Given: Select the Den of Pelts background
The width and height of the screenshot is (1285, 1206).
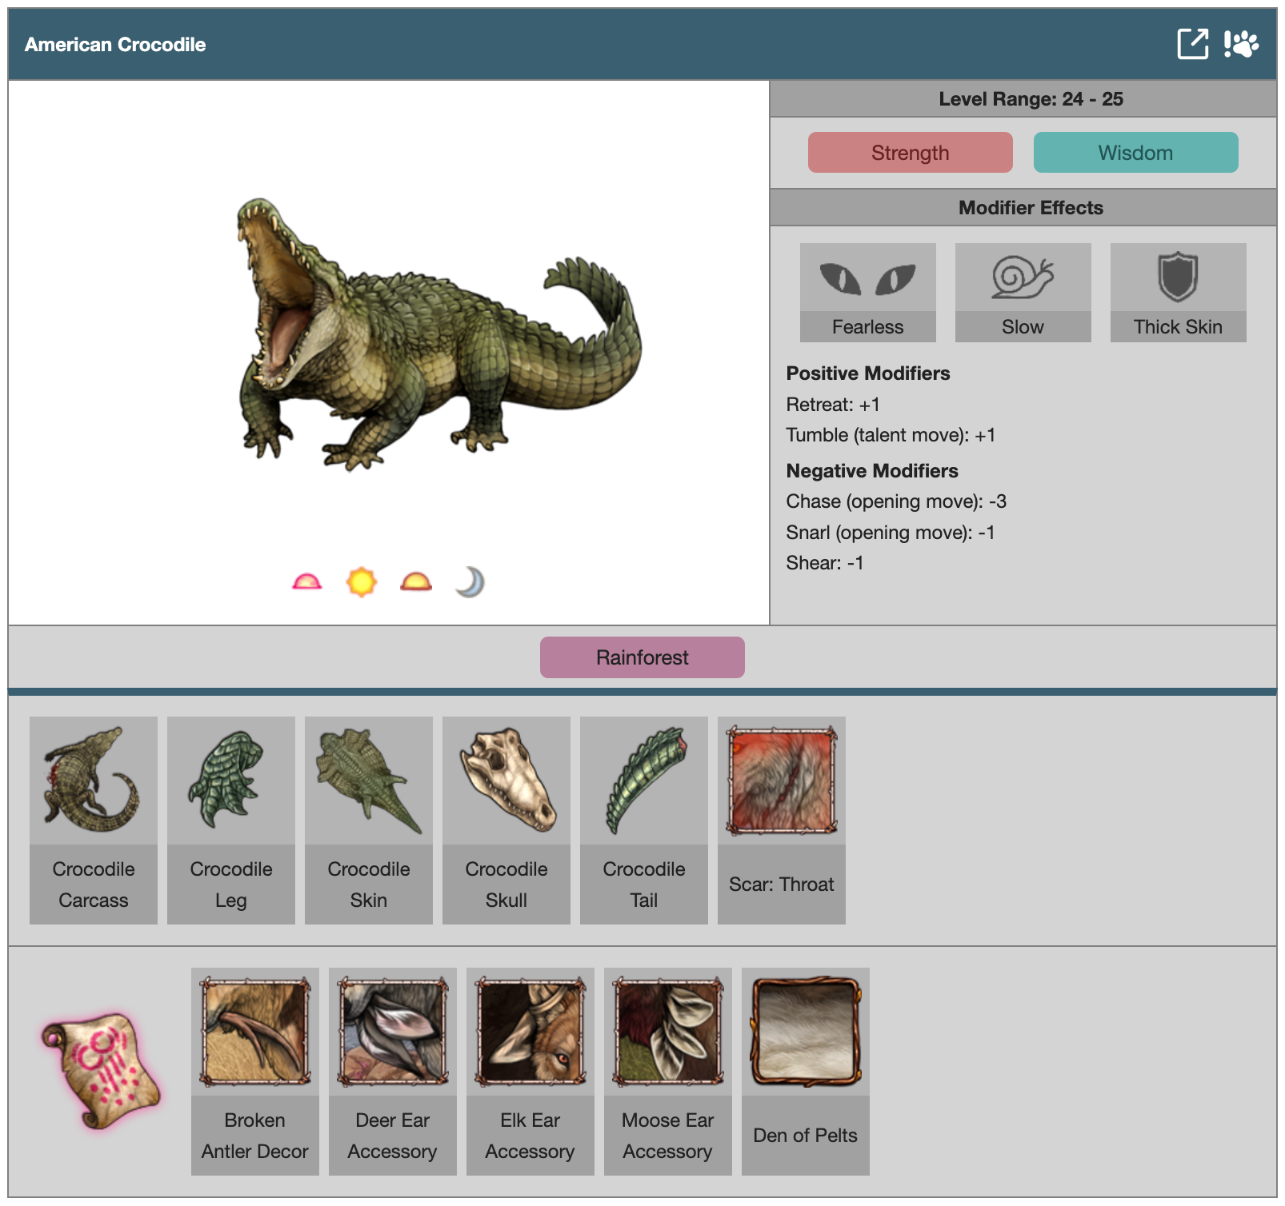Looking at the screenshot, I should click(x=806, y=1071).
